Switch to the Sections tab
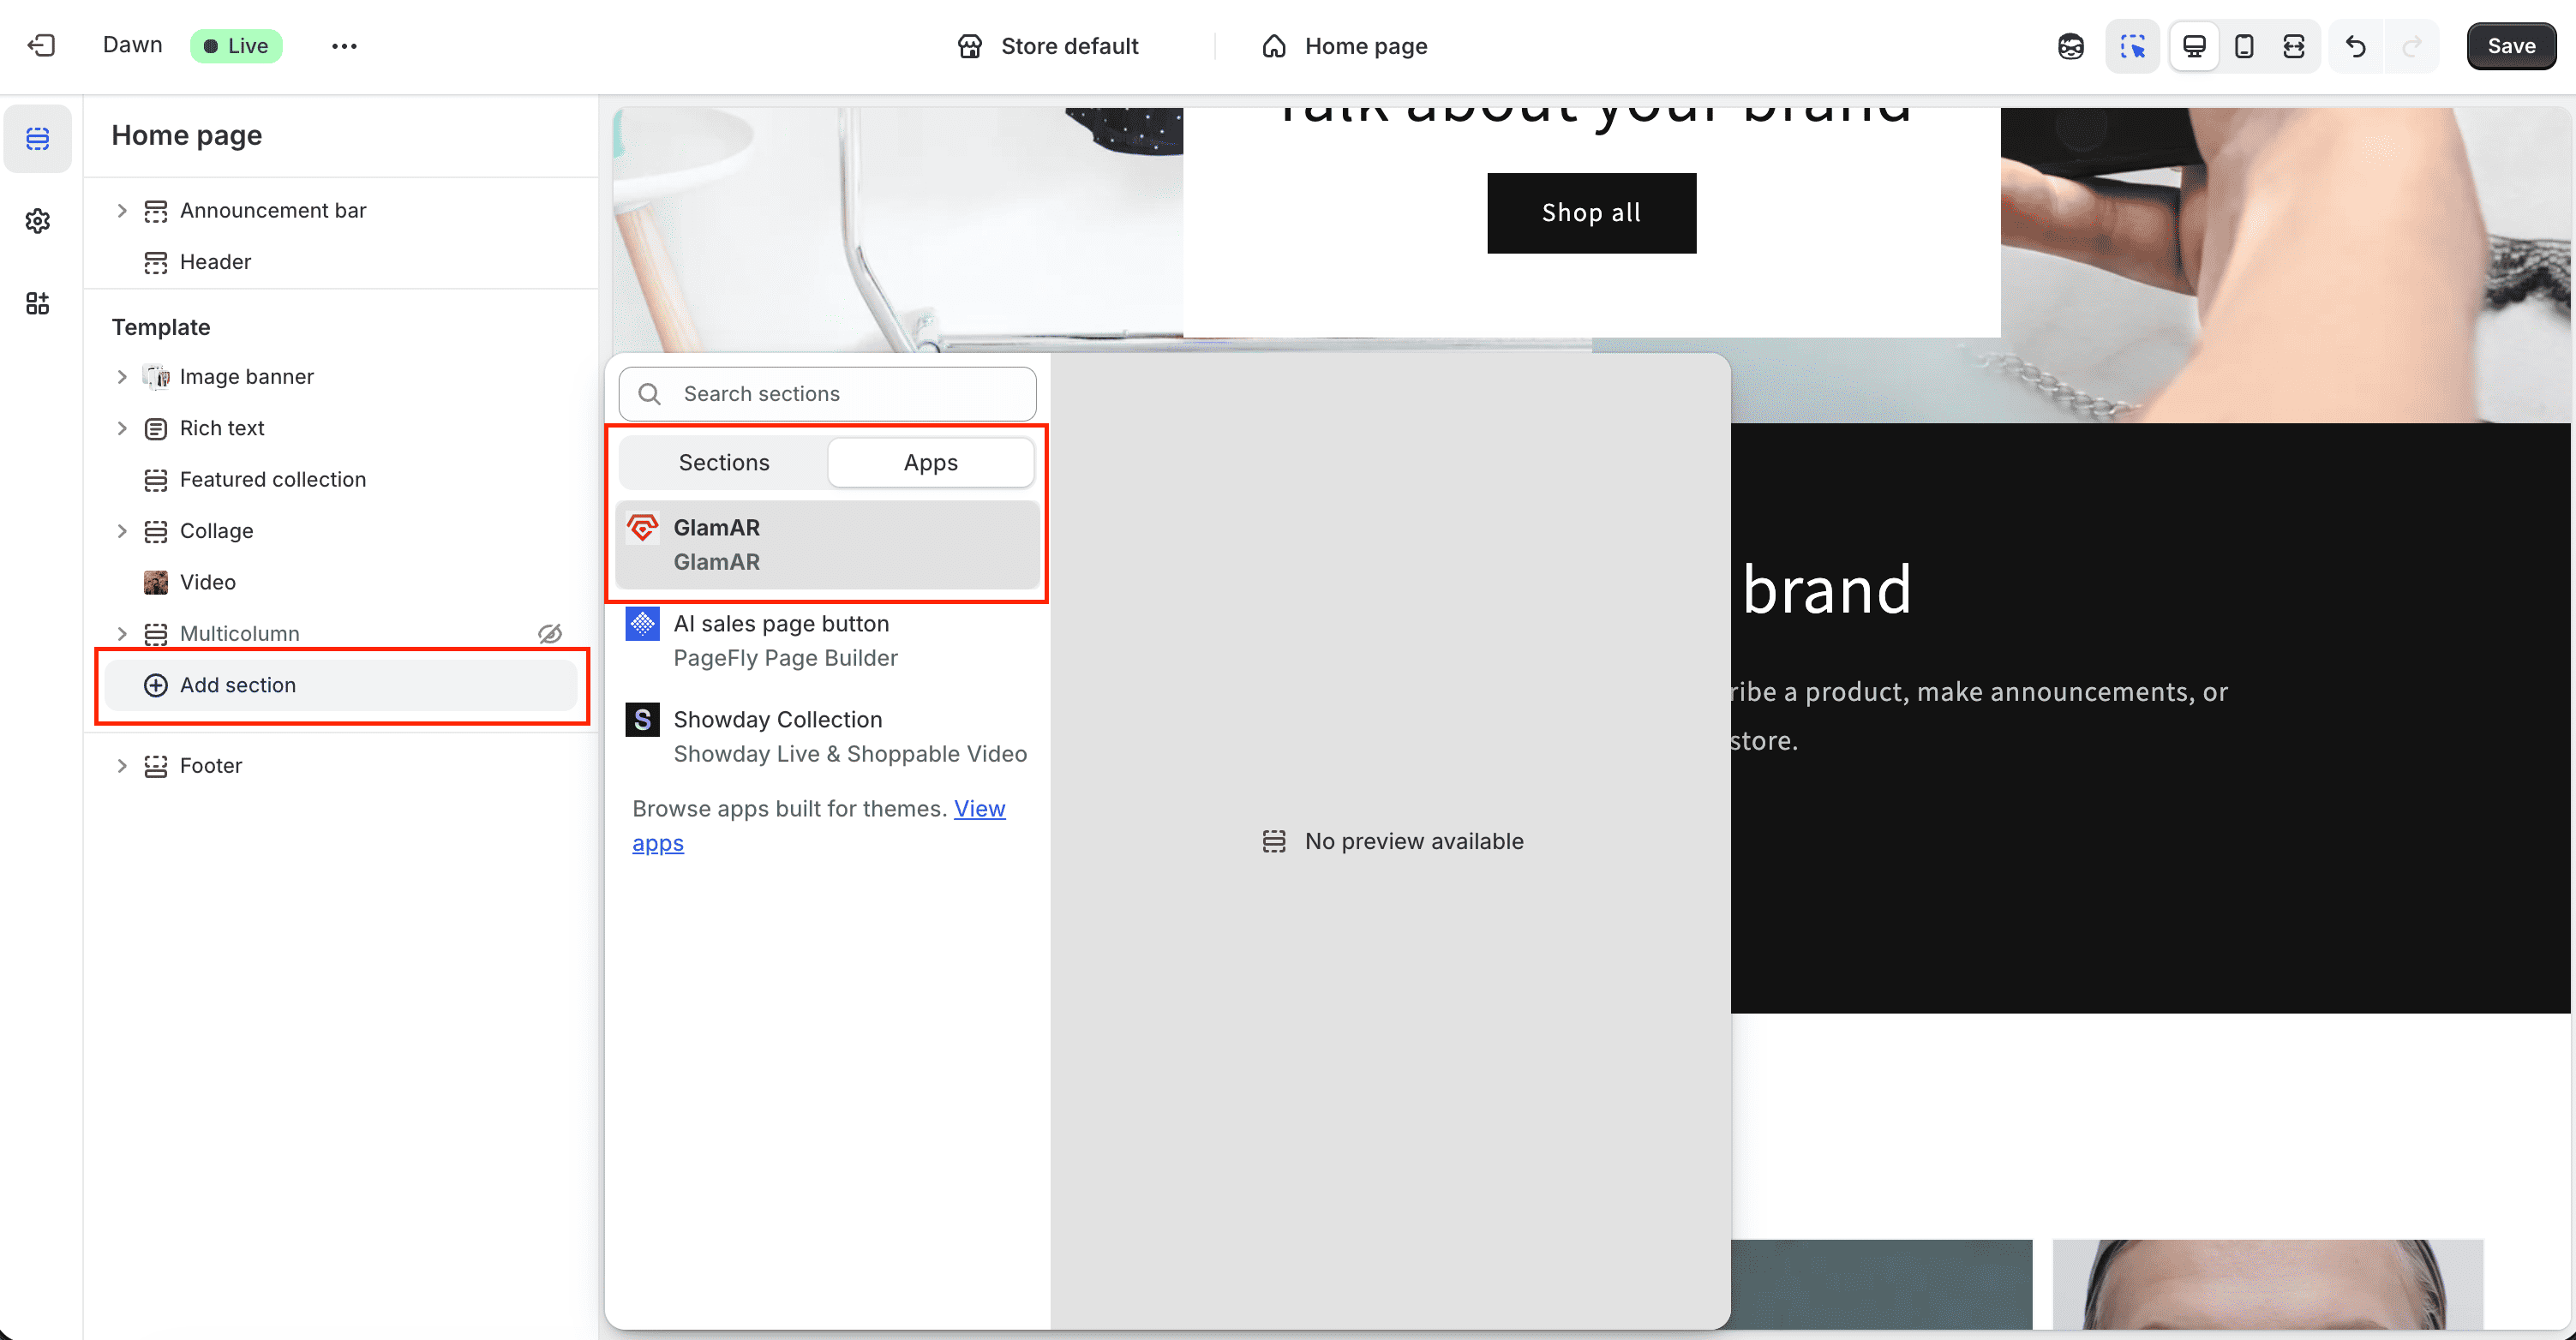2576x1340 pixels. point(724,462)
